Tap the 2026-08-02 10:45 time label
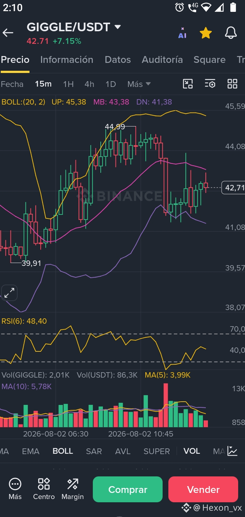245x517 pixels. point(141,434)
